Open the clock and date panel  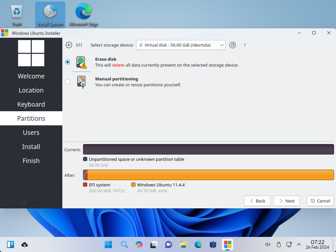click(317, 244)
